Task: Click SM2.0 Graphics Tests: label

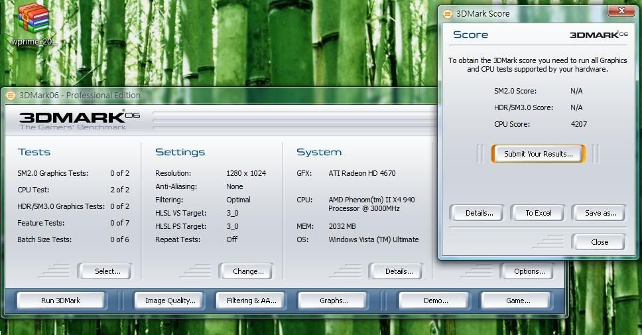Action: point(53,173)
